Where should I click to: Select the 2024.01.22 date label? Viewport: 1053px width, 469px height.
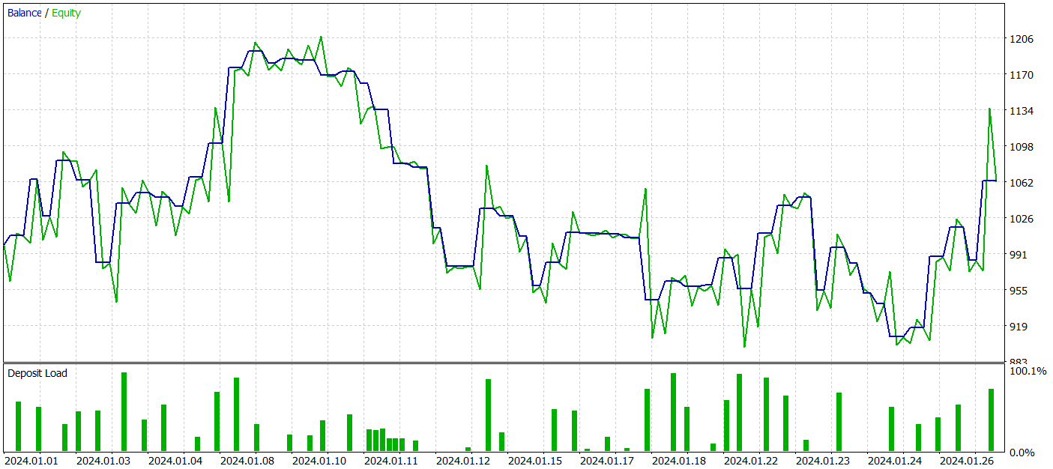tap(751, 461)
